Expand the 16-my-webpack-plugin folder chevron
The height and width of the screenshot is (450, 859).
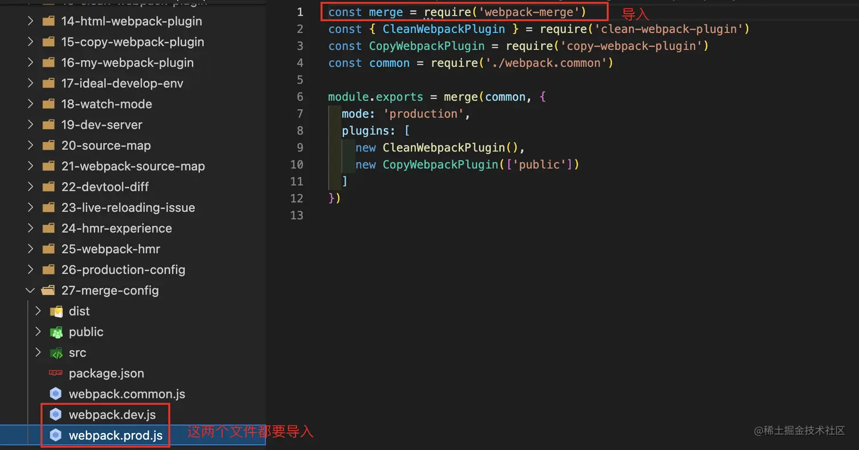(x=30, y=62)
